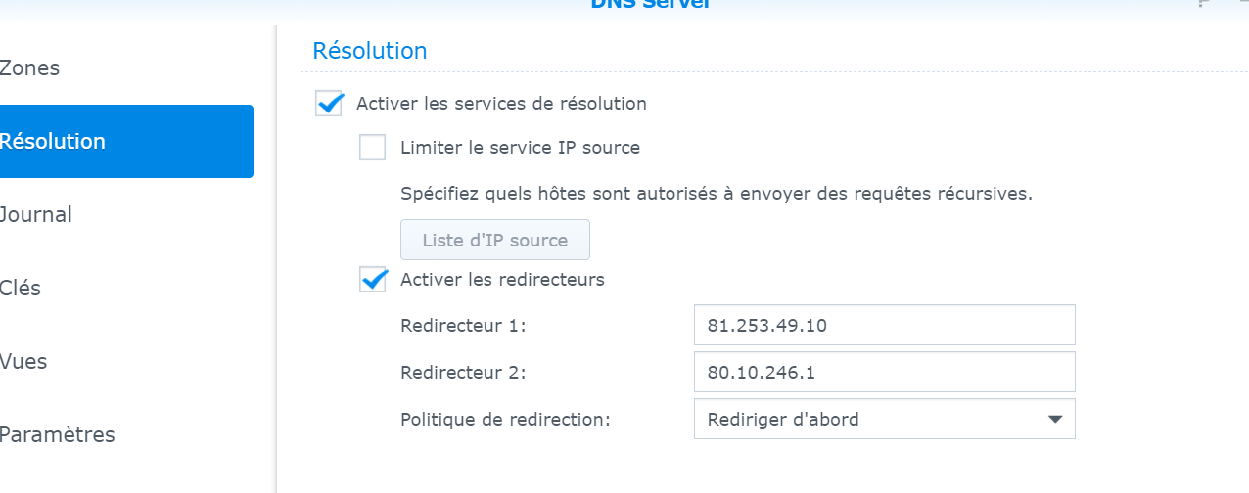Open the Zones section in sidebar
The height and width of the screenshot is (493, 1249).
click(30, 68)
